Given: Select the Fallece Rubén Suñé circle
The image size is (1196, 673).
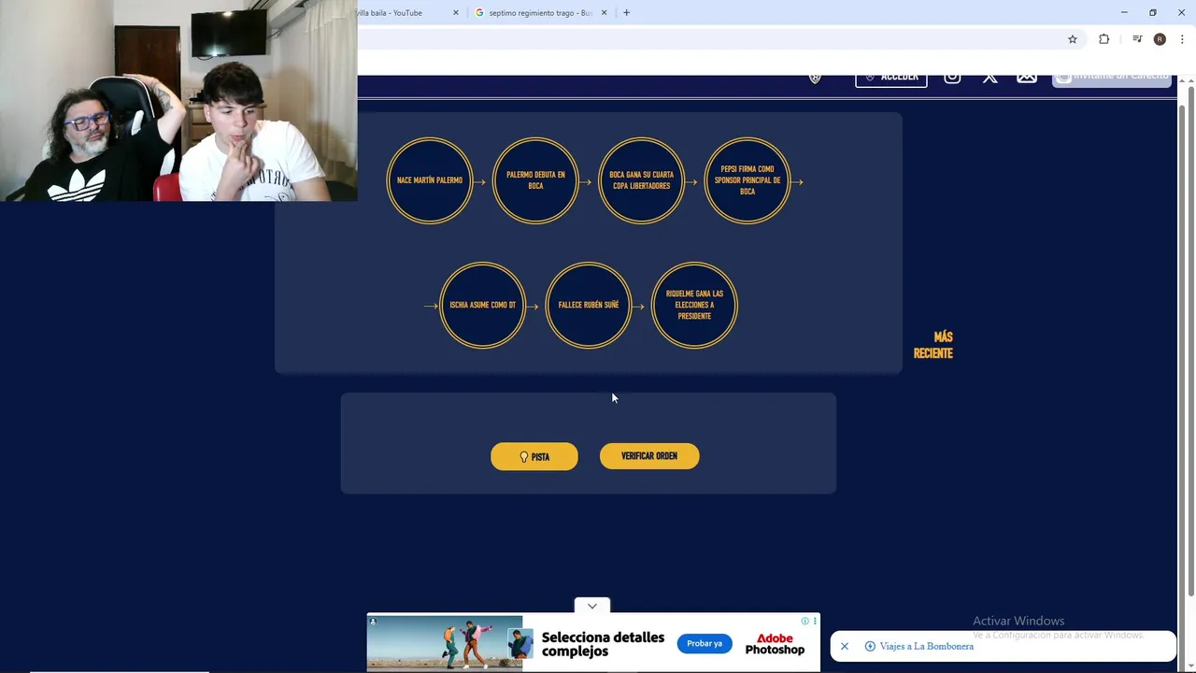Looking at the screenshot, I should (x=589, y=305).
